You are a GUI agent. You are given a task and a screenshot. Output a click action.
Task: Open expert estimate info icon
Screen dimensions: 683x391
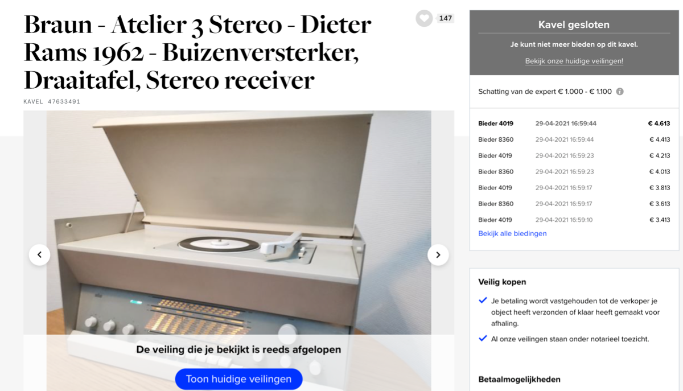tap(620, 91)
